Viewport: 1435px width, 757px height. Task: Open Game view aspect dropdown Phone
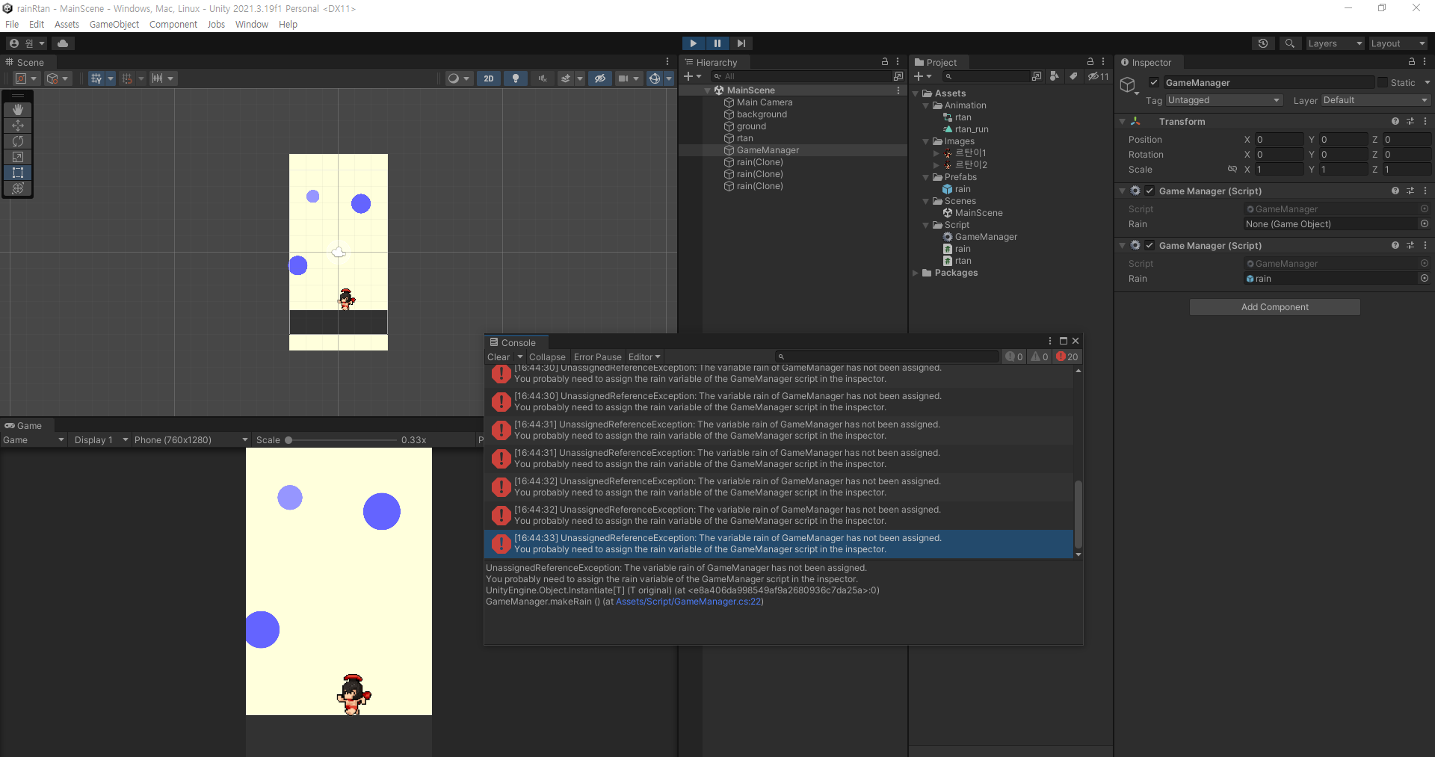[191, 439]
